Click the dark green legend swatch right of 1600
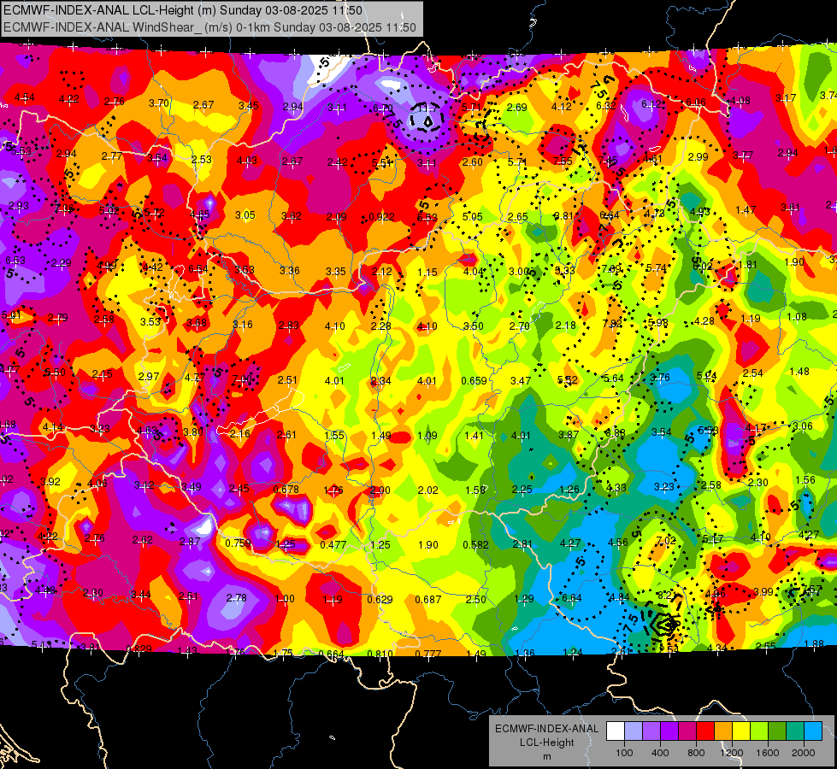 [776, 731]
